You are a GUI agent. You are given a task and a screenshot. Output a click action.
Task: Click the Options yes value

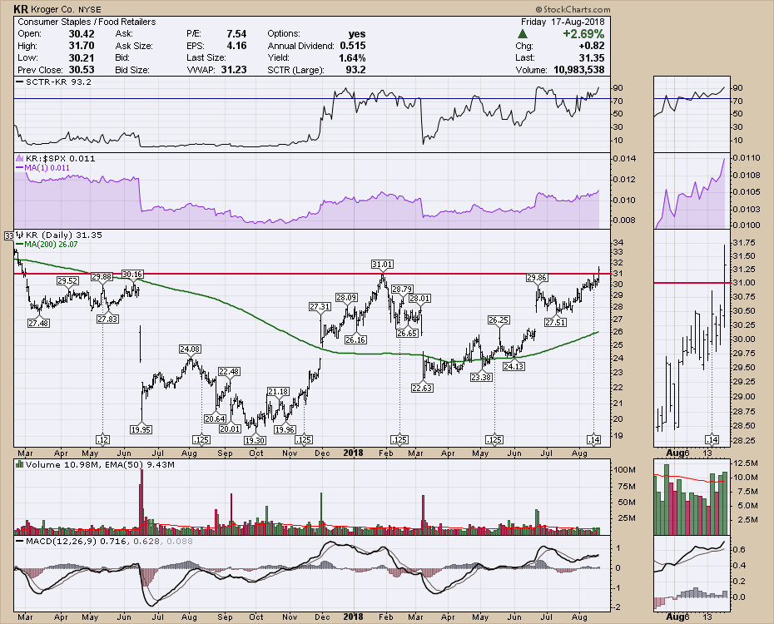(357, 34)
